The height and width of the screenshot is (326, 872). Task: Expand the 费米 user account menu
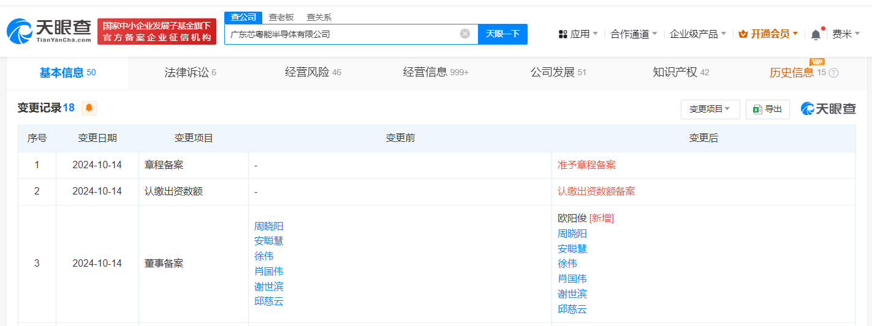pos(846,34)
